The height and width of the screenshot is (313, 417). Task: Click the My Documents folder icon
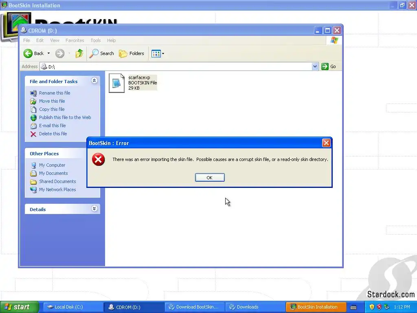tap(33, 174)
